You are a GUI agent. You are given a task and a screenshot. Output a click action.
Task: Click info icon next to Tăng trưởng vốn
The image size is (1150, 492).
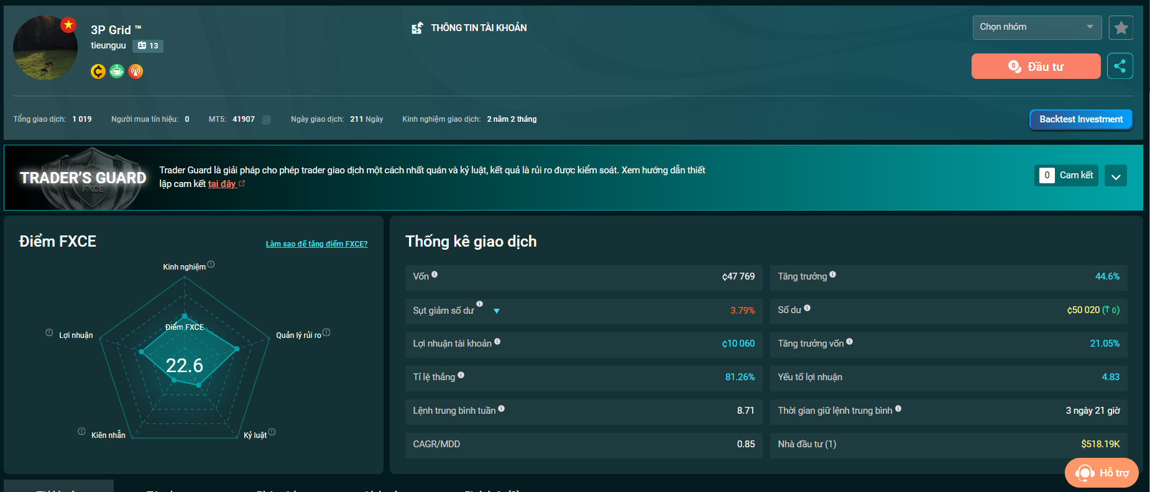pos(849,341)
